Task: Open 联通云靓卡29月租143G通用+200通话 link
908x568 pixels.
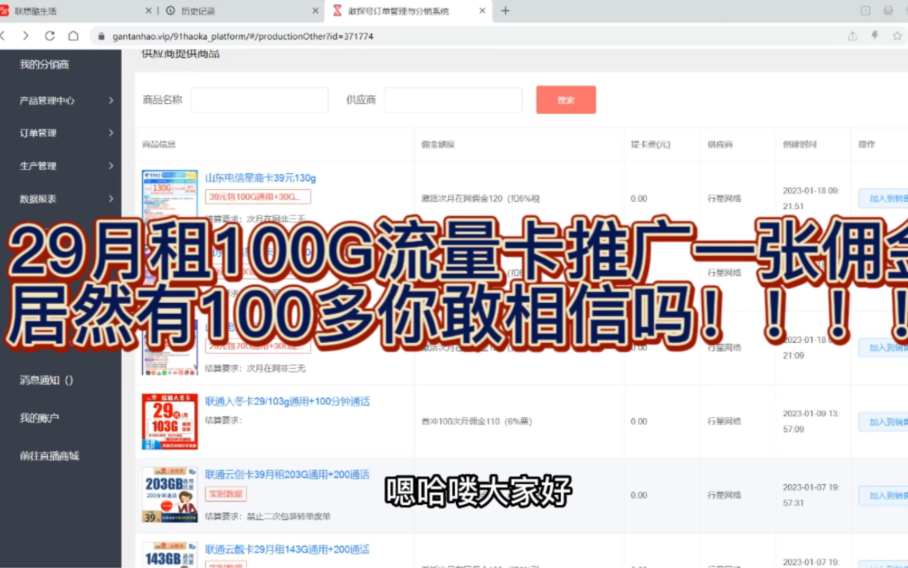Action: pyautogui.click(x=287, y=549)
